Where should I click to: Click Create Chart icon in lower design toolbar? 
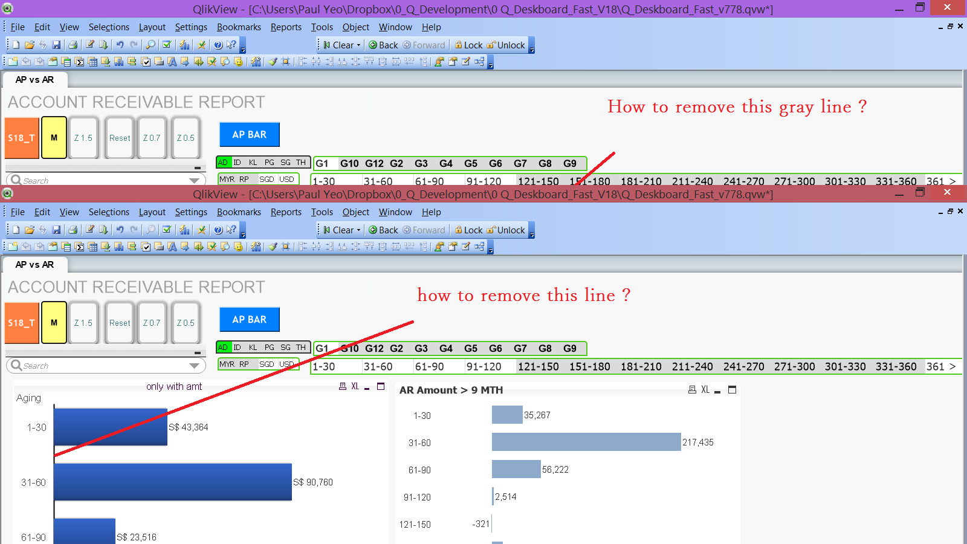(119, 246)
